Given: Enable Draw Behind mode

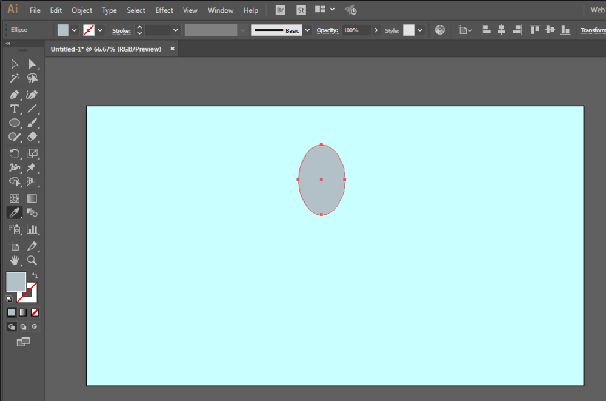Looking at the screenshot, I should click(23, 326).
